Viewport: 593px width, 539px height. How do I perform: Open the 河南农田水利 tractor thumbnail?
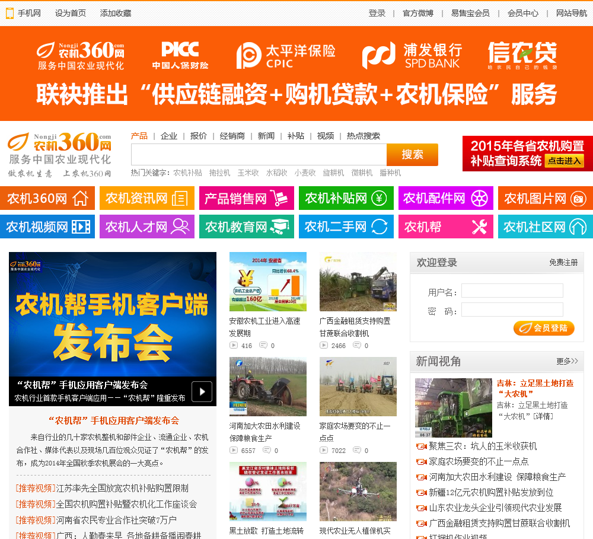point(268,387)
